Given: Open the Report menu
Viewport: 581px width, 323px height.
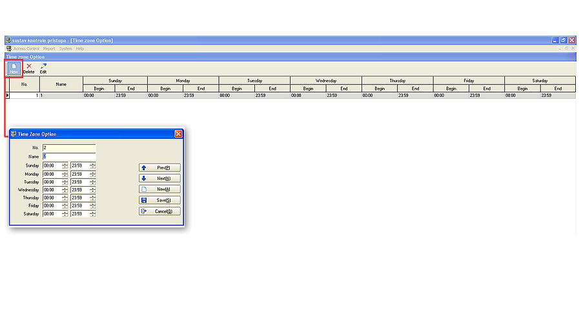Looking at the screenshot, I should (49, 48).
